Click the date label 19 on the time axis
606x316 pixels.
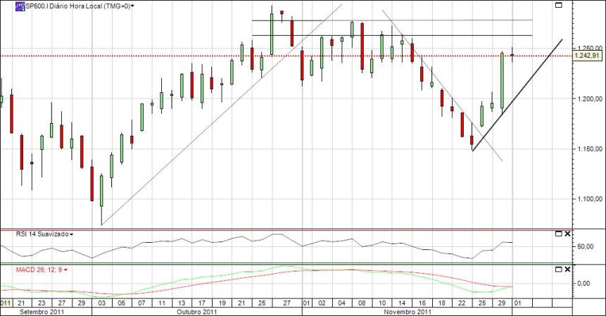tap(222, 303)
